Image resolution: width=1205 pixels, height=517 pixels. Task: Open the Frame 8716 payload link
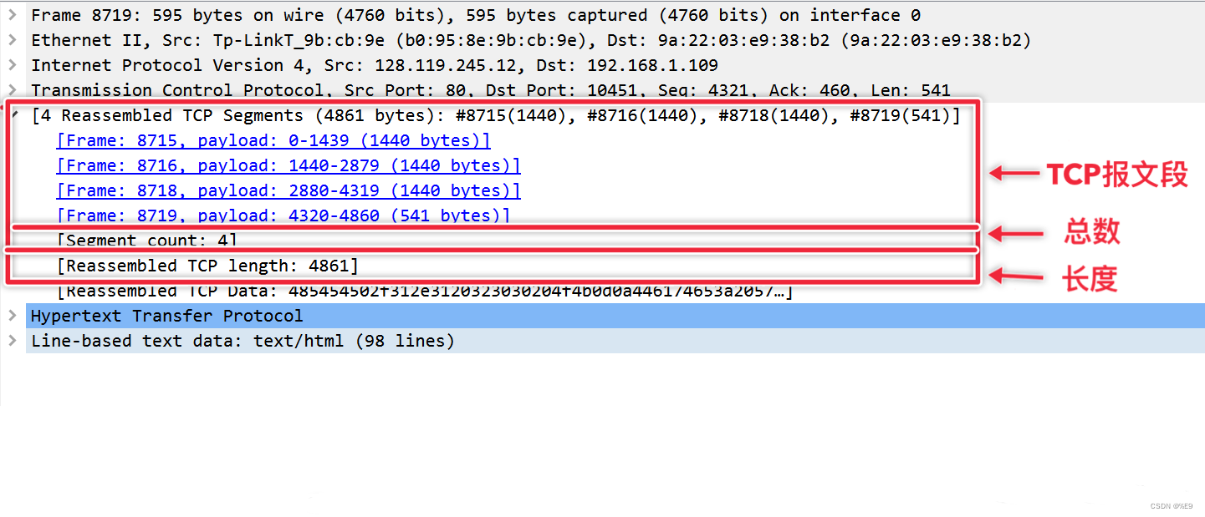point(288,165)
